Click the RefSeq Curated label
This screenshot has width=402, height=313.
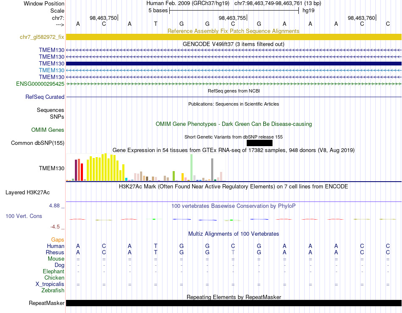pos(45,97)
